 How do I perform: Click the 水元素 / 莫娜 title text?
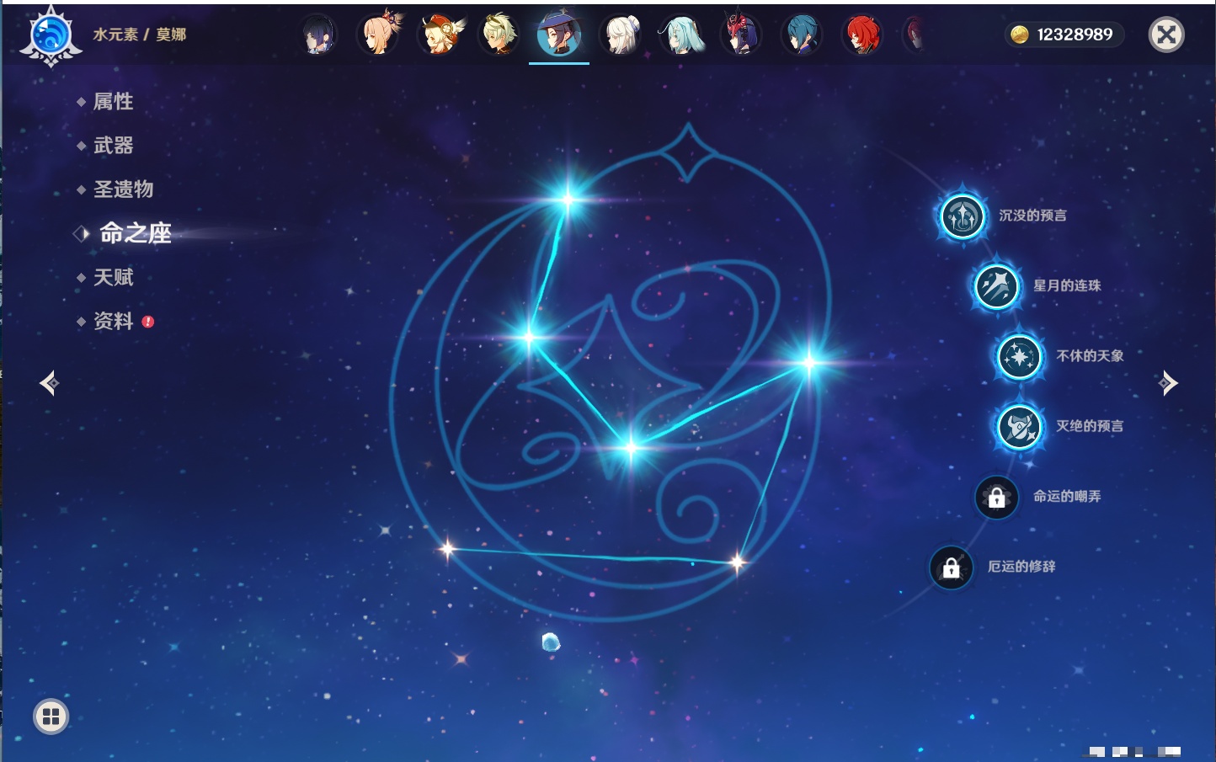(x=140, y=35)
